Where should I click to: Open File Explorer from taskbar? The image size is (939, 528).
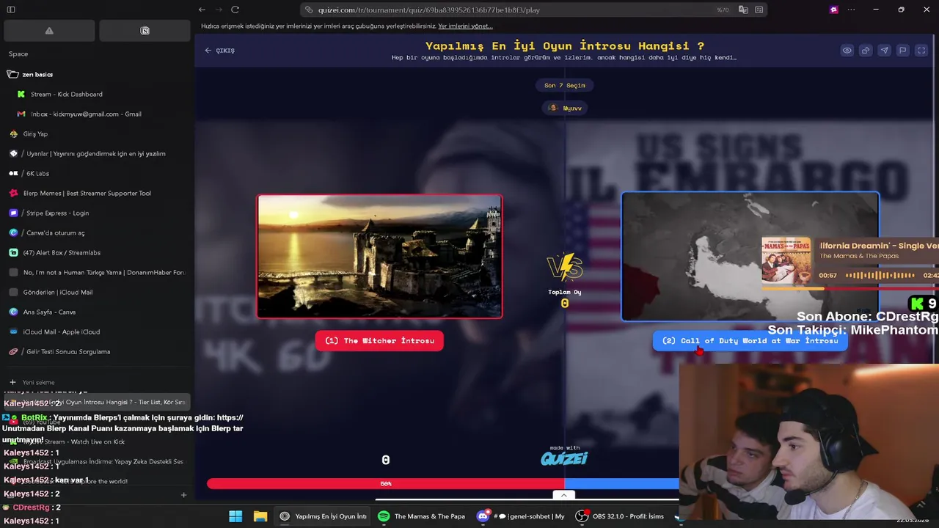(260, 516)
